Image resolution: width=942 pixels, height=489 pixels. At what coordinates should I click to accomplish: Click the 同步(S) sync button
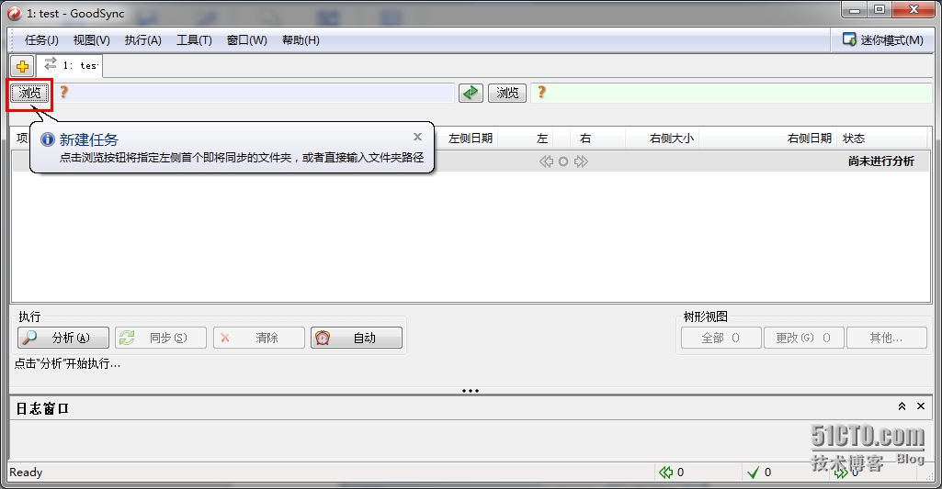pyautogui.click(x=161, y=338)
